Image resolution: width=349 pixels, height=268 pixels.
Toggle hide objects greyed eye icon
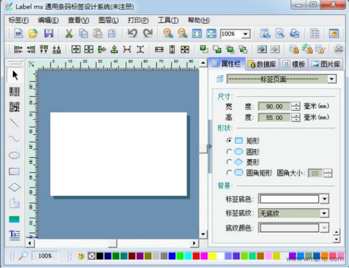tap(275, 50)
